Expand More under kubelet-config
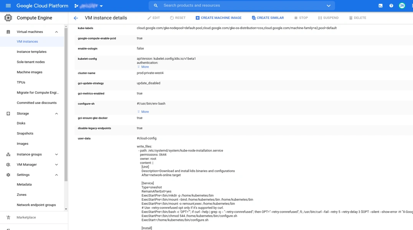Image resolution: width=413 pixels, height=230 pixels. pyautogui.click(x=143, y=67)
